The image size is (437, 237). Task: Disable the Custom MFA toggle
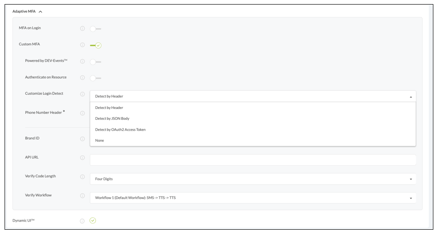coord(95,45)
